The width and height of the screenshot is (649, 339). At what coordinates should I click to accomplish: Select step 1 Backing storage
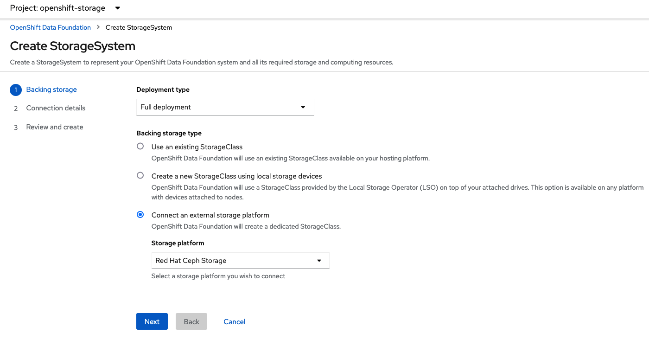(x=51, y=90)
